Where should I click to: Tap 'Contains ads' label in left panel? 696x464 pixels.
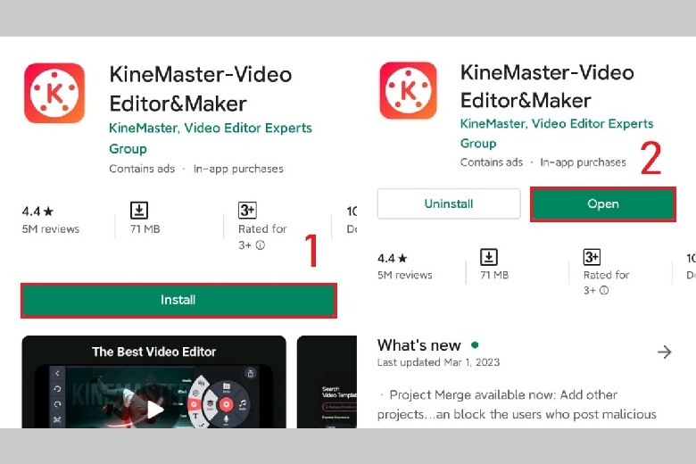[142, 169]
